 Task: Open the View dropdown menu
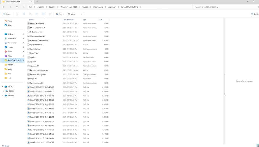point(72,14)
